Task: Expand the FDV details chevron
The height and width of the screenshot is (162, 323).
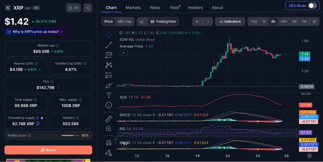Action: [59, 88]
